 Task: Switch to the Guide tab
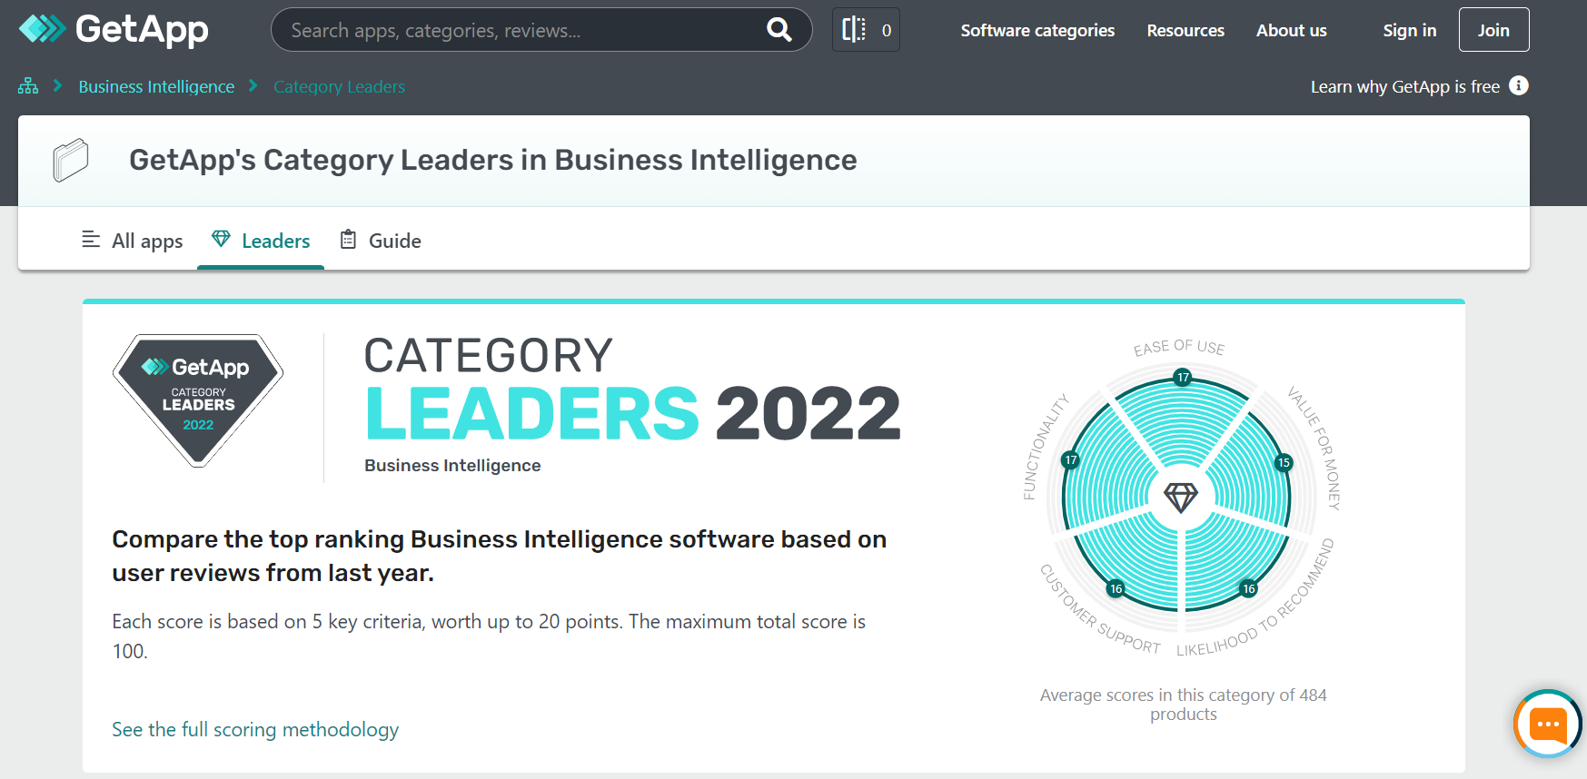(394, 240)
